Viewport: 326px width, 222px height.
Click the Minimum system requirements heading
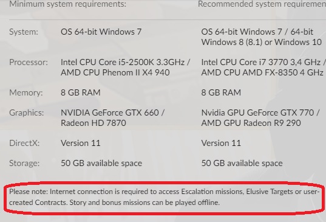67,4
